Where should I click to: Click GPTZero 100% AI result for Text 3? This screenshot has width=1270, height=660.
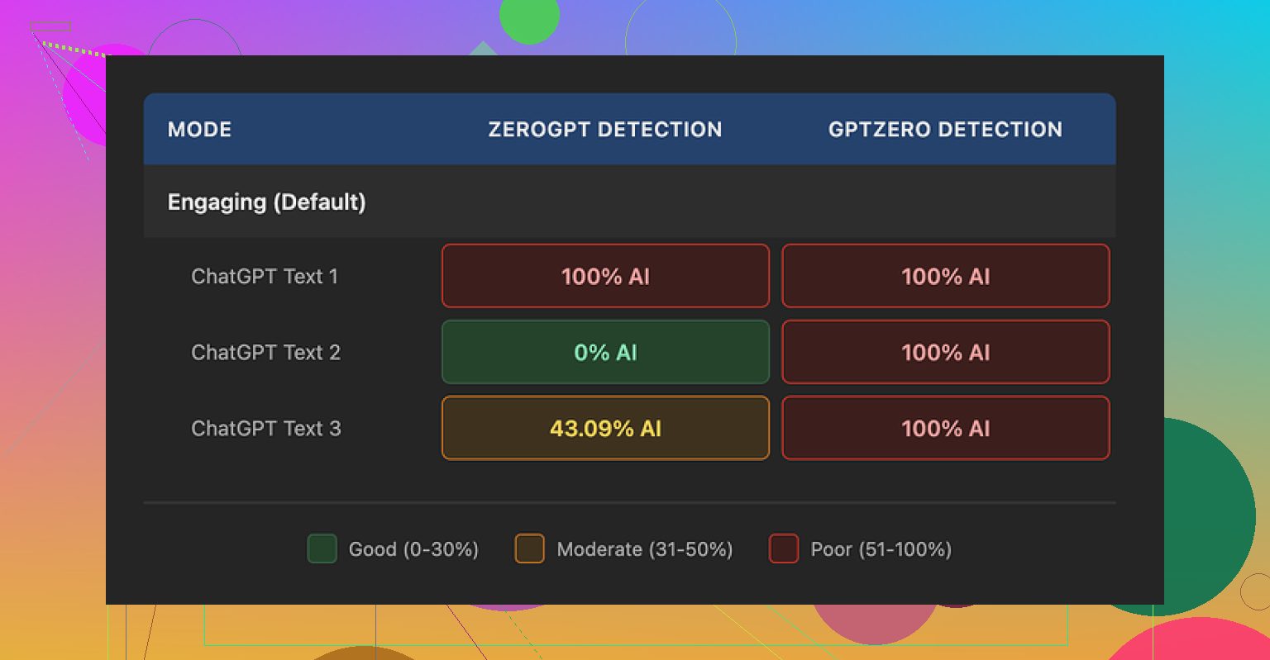pyautogui.click(x=945, y=428)
